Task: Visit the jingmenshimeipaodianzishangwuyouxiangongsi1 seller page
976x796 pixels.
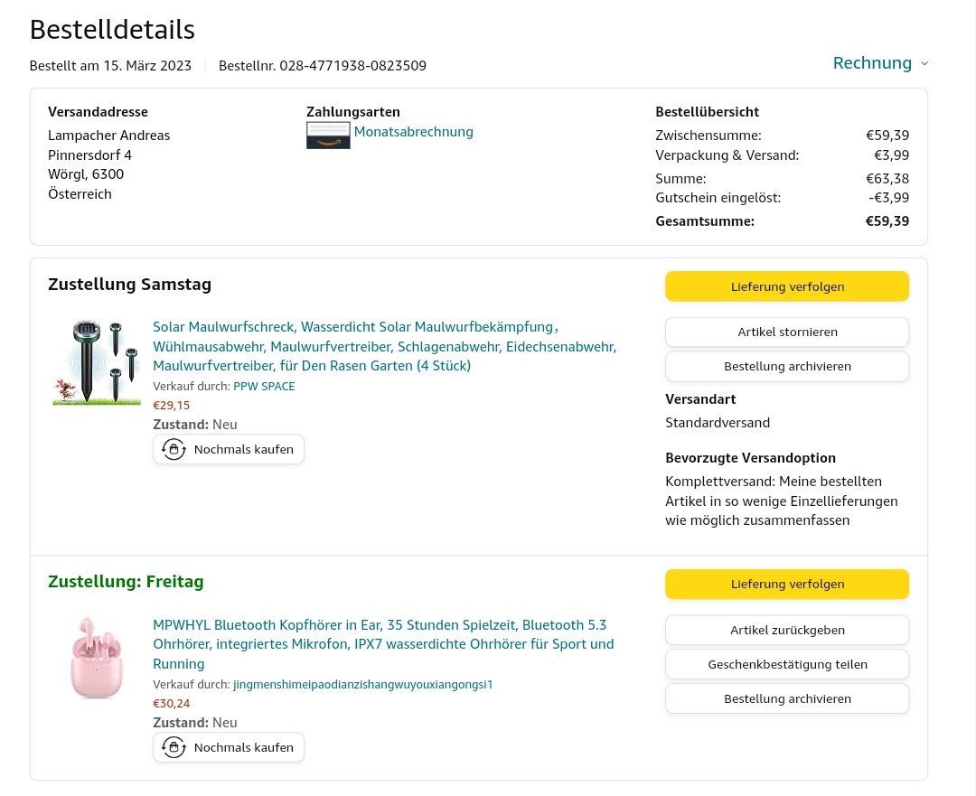Action: [362, 684]
